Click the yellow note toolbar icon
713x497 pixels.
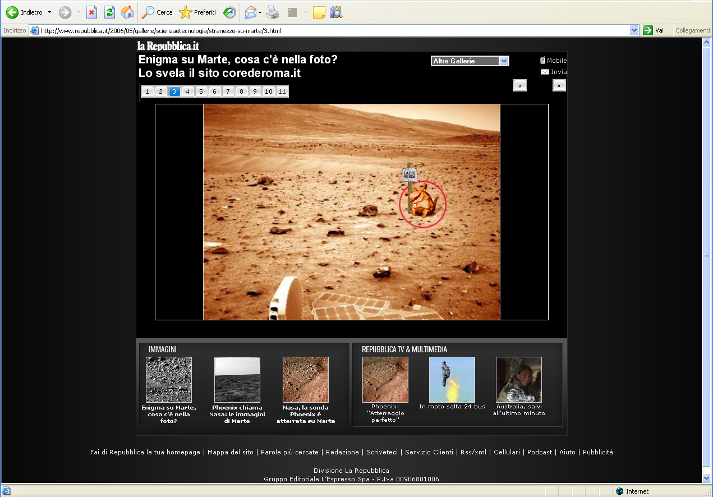319,12
